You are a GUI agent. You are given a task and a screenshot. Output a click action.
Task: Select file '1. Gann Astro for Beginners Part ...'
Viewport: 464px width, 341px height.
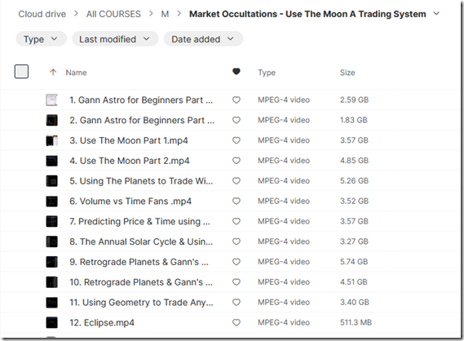tap(141, 100)
